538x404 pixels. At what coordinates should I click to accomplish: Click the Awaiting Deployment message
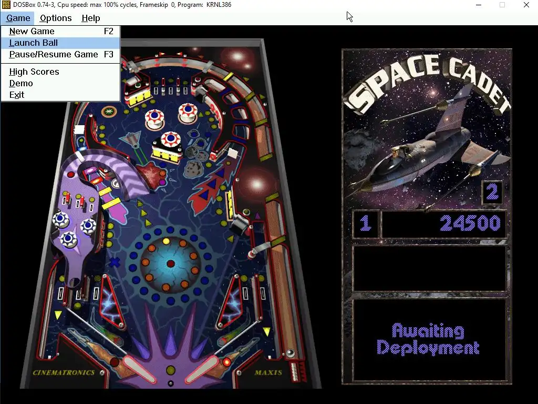(x=428, y=339)
